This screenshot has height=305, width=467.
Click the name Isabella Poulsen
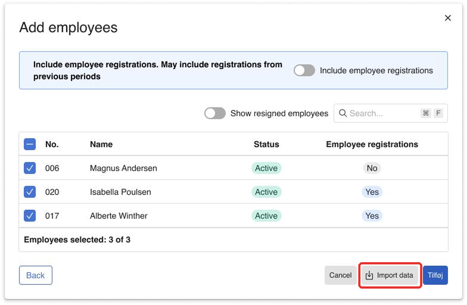coord(121,192)
